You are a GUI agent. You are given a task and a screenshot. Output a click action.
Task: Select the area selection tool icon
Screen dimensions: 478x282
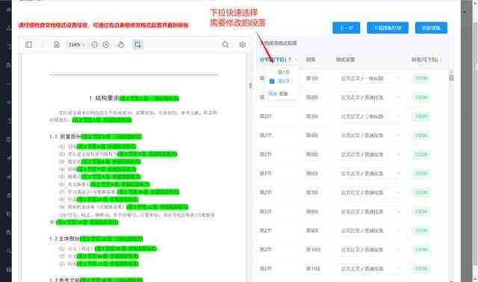coord(137,45)
